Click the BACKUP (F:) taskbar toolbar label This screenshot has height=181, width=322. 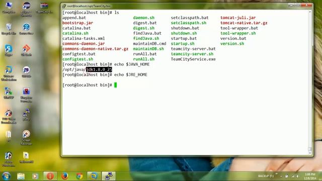[x=266, y=176]
